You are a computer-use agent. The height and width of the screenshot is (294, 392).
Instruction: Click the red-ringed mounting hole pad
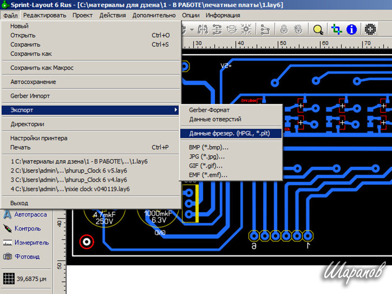coord(87,242)
